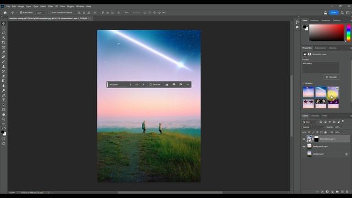352x198 pixels.
Task: Open Fill value dropdown
Action: click(x=342, y=132)
